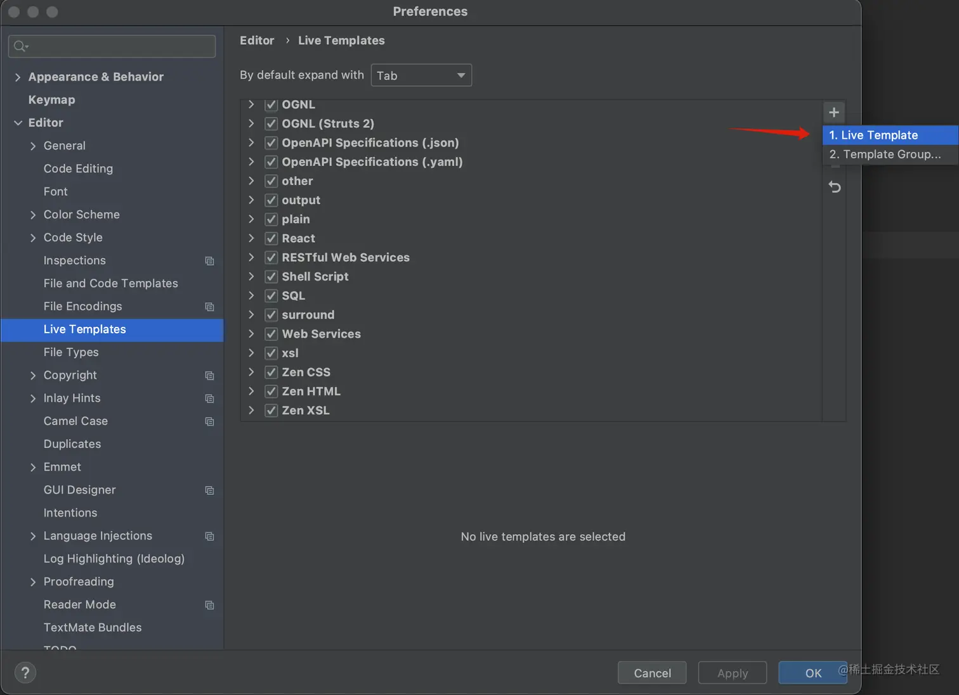Collapse the Editor settings section
The image size is (959, 695).
[x=18, y=123]
